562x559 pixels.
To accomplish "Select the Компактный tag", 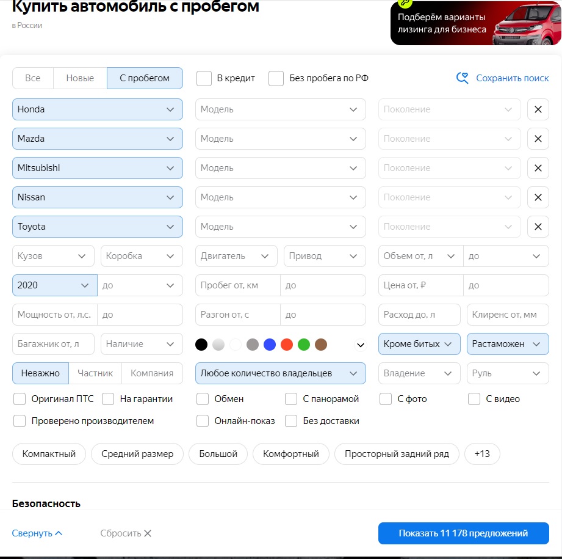I will (49, 454).
